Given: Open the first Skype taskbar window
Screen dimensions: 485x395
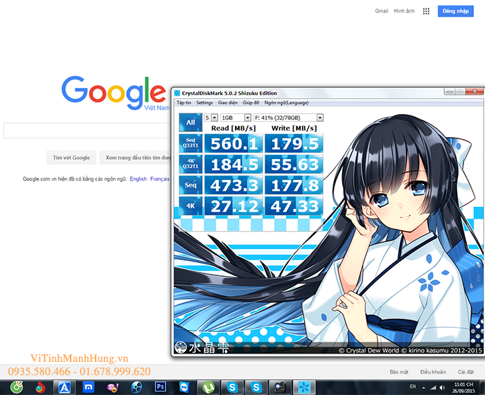Looking at the screenshot, I should pos(232,387).
